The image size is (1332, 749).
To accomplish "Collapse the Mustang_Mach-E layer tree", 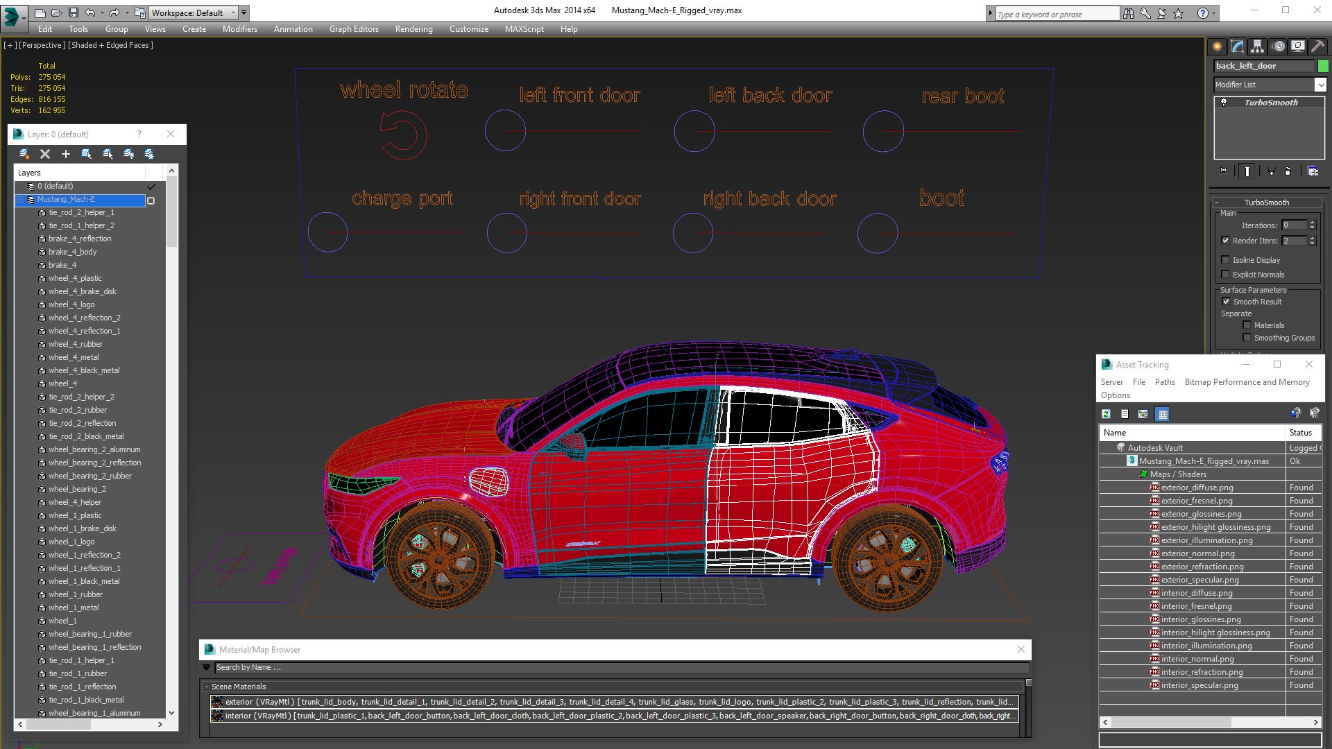I will 20,200.
